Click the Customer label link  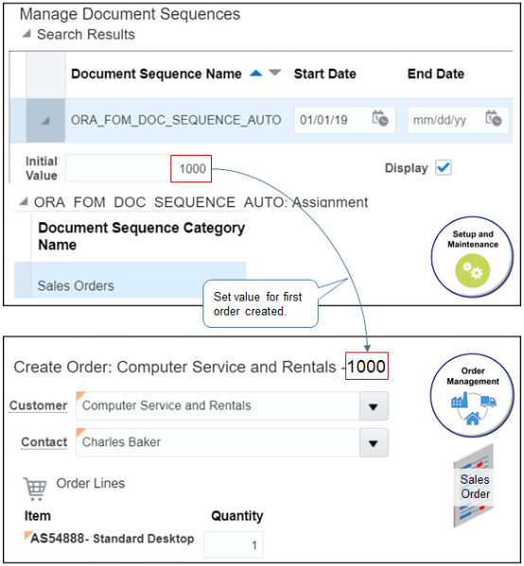(x=38, y=405)
